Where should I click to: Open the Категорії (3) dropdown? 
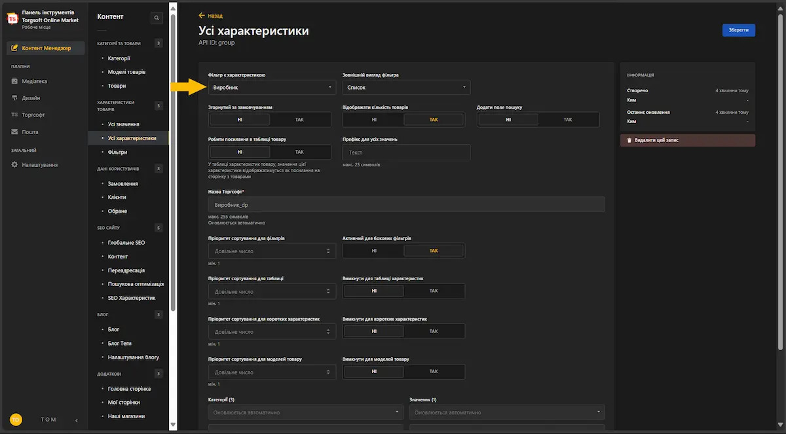[305, 412]
